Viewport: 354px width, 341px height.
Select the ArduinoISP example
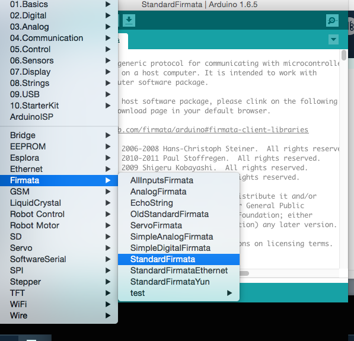tap(59, 117)
